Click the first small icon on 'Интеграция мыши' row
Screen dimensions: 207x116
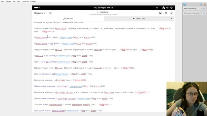[x=202, y=9]
